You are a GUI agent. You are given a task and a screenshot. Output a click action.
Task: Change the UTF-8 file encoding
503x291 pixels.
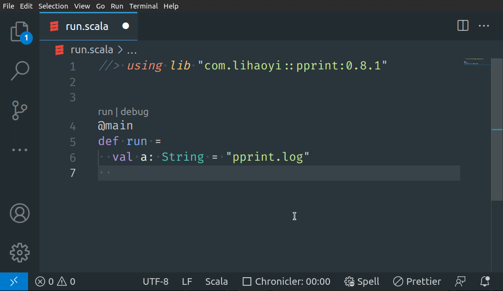click(x=155, y=281)
